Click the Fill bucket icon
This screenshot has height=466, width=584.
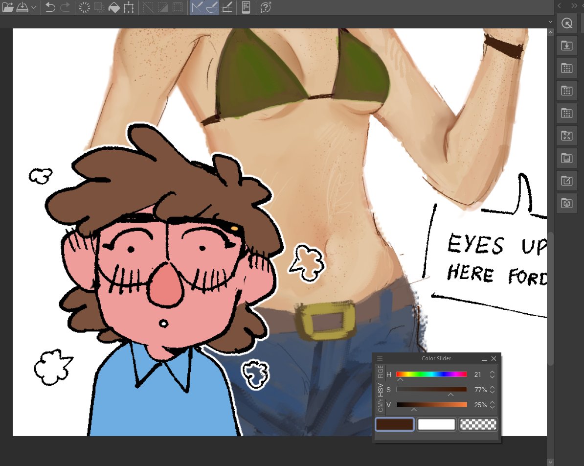(114, 7)
